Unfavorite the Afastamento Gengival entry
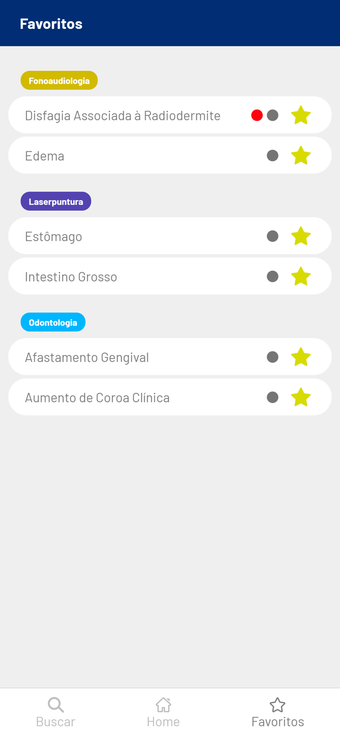 (x=301, y=357)
